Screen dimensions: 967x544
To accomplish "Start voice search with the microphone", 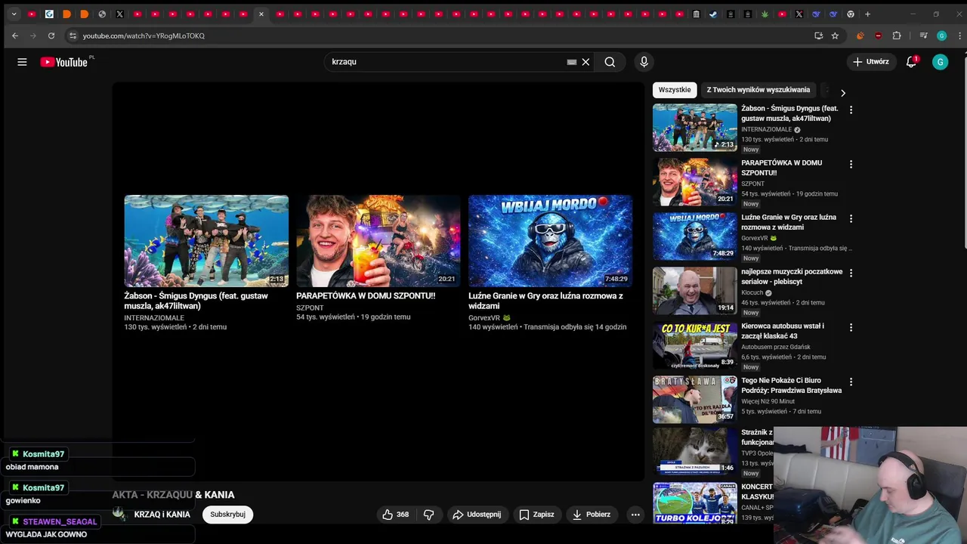I will (x=644, y=62).
